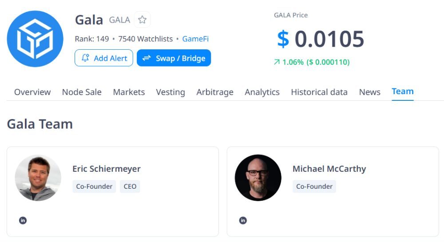Open the Arbitrage tab

[x=215, y=92]
